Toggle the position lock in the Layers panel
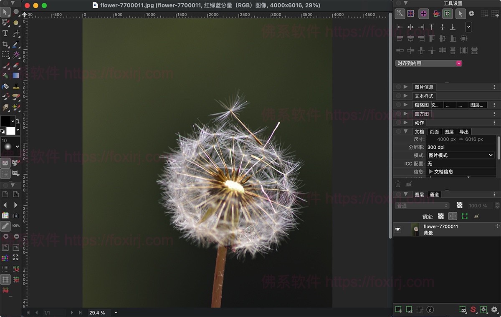Viewport: 501px width, 317px height. tap(453, 216)
